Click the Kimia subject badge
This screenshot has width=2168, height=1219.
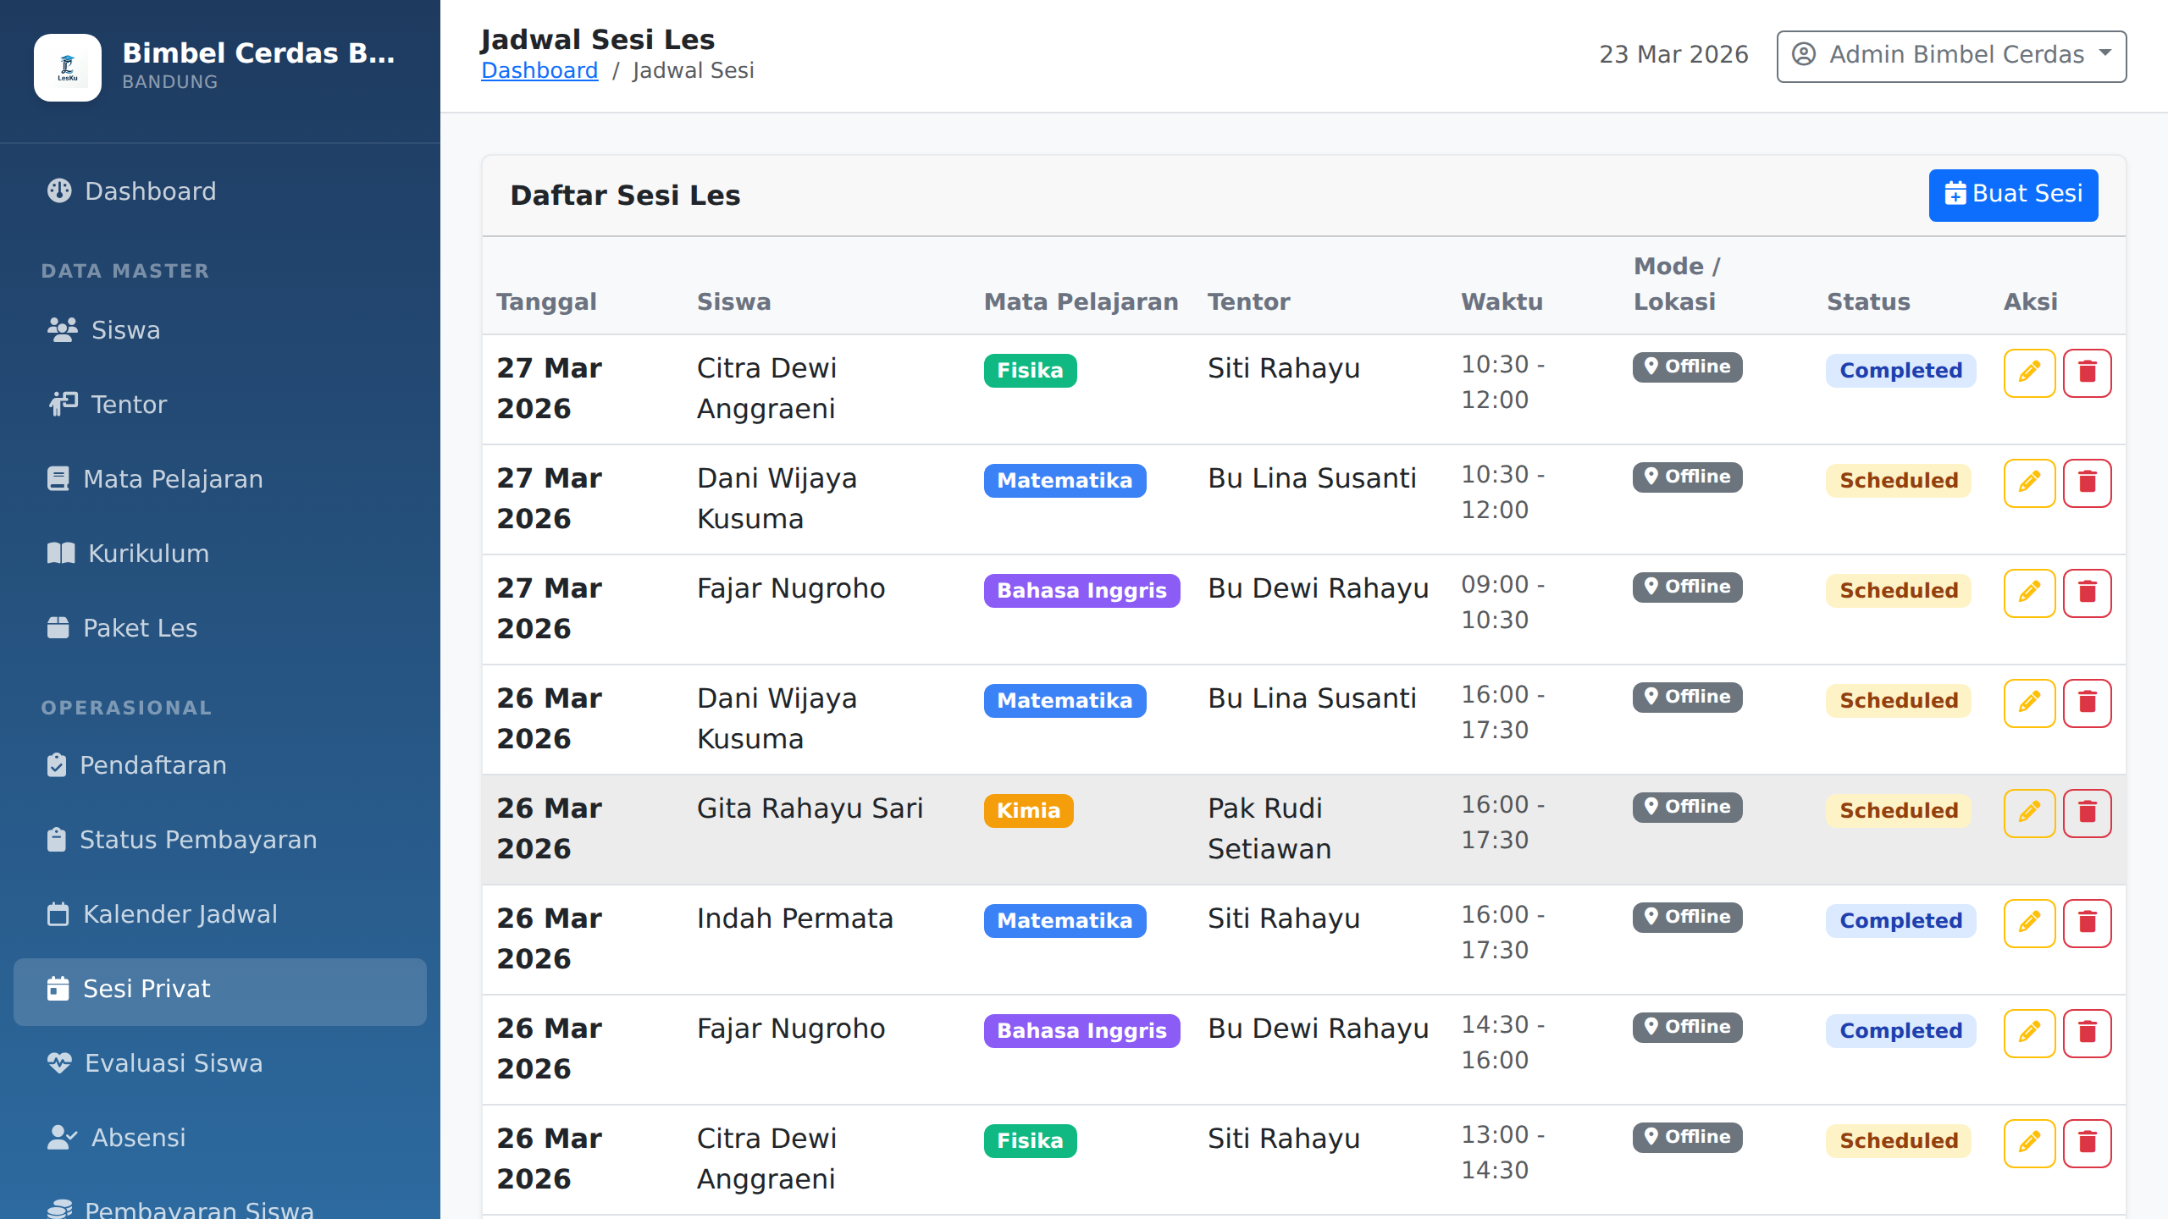(x=1029, y=810)
